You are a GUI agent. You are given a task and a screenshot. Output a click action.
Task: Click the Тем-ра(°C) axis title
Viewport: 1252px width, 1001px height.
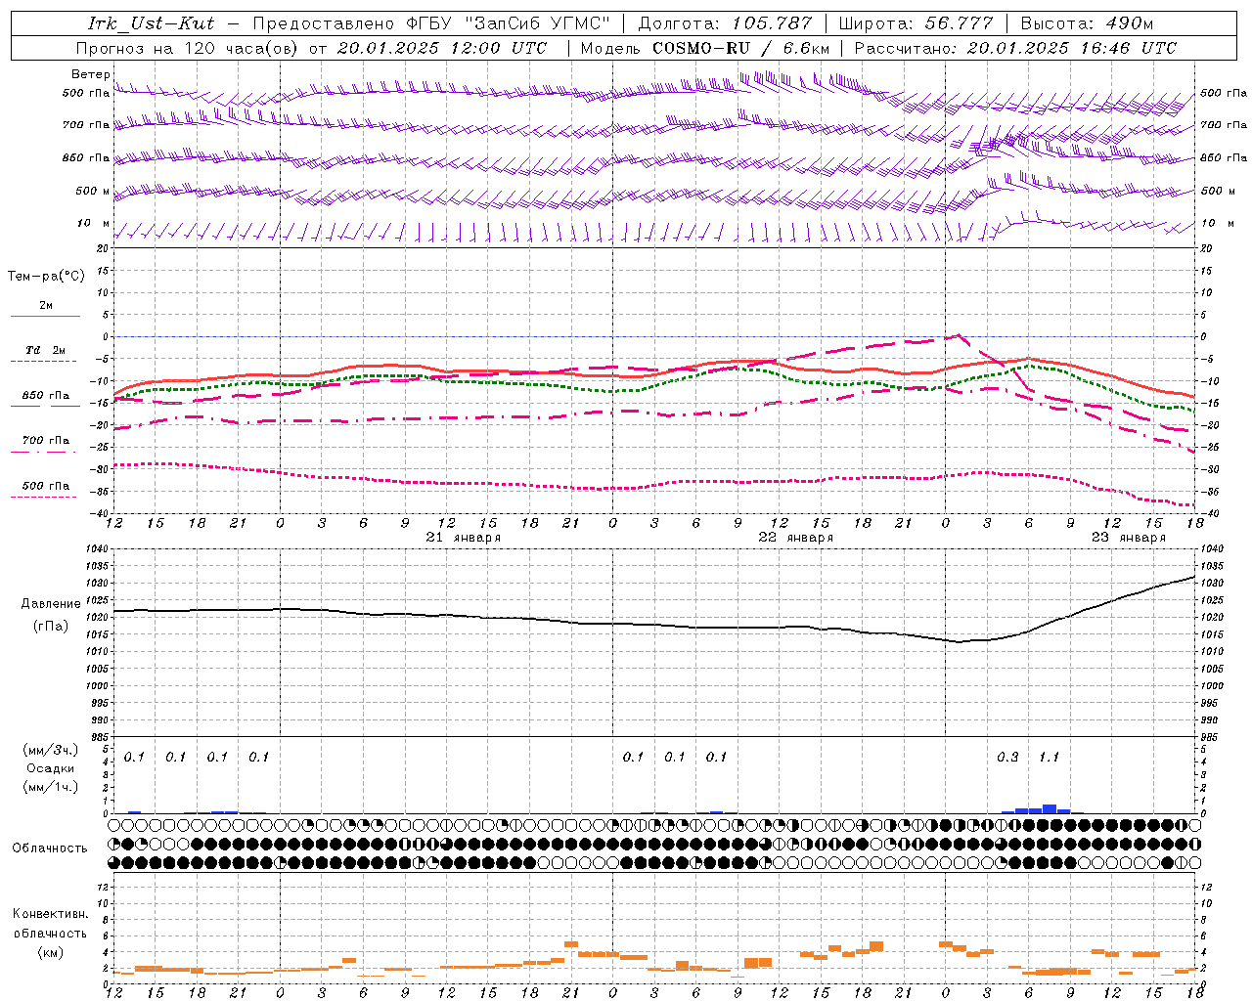46,277
